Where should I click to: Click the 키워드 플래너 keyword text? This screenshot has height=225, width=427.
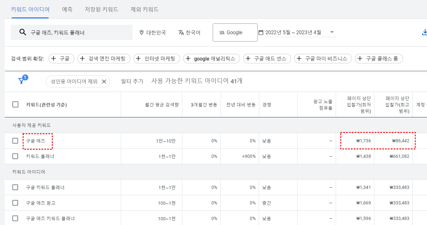(40, 156)
